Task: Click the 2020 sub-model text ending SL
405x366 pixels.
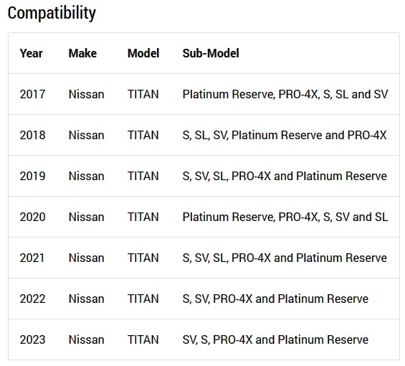Action: (285, 217)
